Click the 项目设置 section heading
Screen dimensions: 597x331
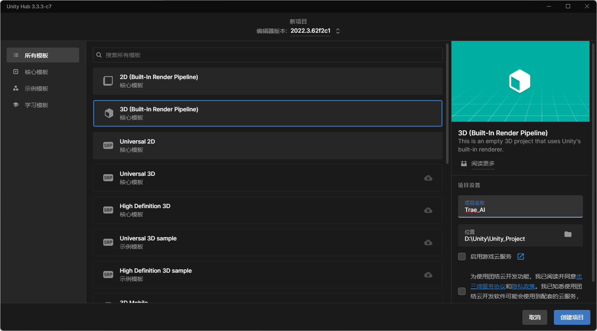click(469, 185)
